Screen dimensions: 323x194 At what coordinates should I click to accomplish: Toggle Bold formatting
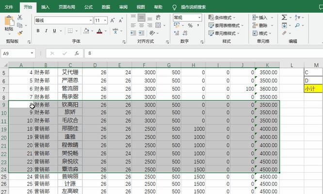click(x=38, y=31)
